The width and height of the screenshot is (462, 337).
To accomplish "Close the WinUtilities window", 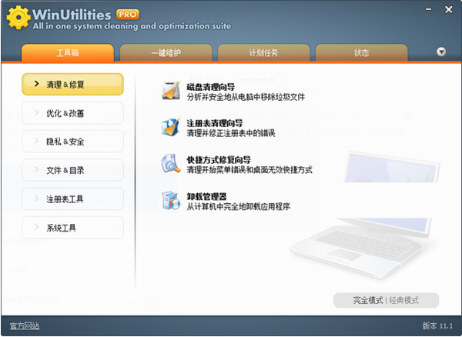I will click(448, 10).
